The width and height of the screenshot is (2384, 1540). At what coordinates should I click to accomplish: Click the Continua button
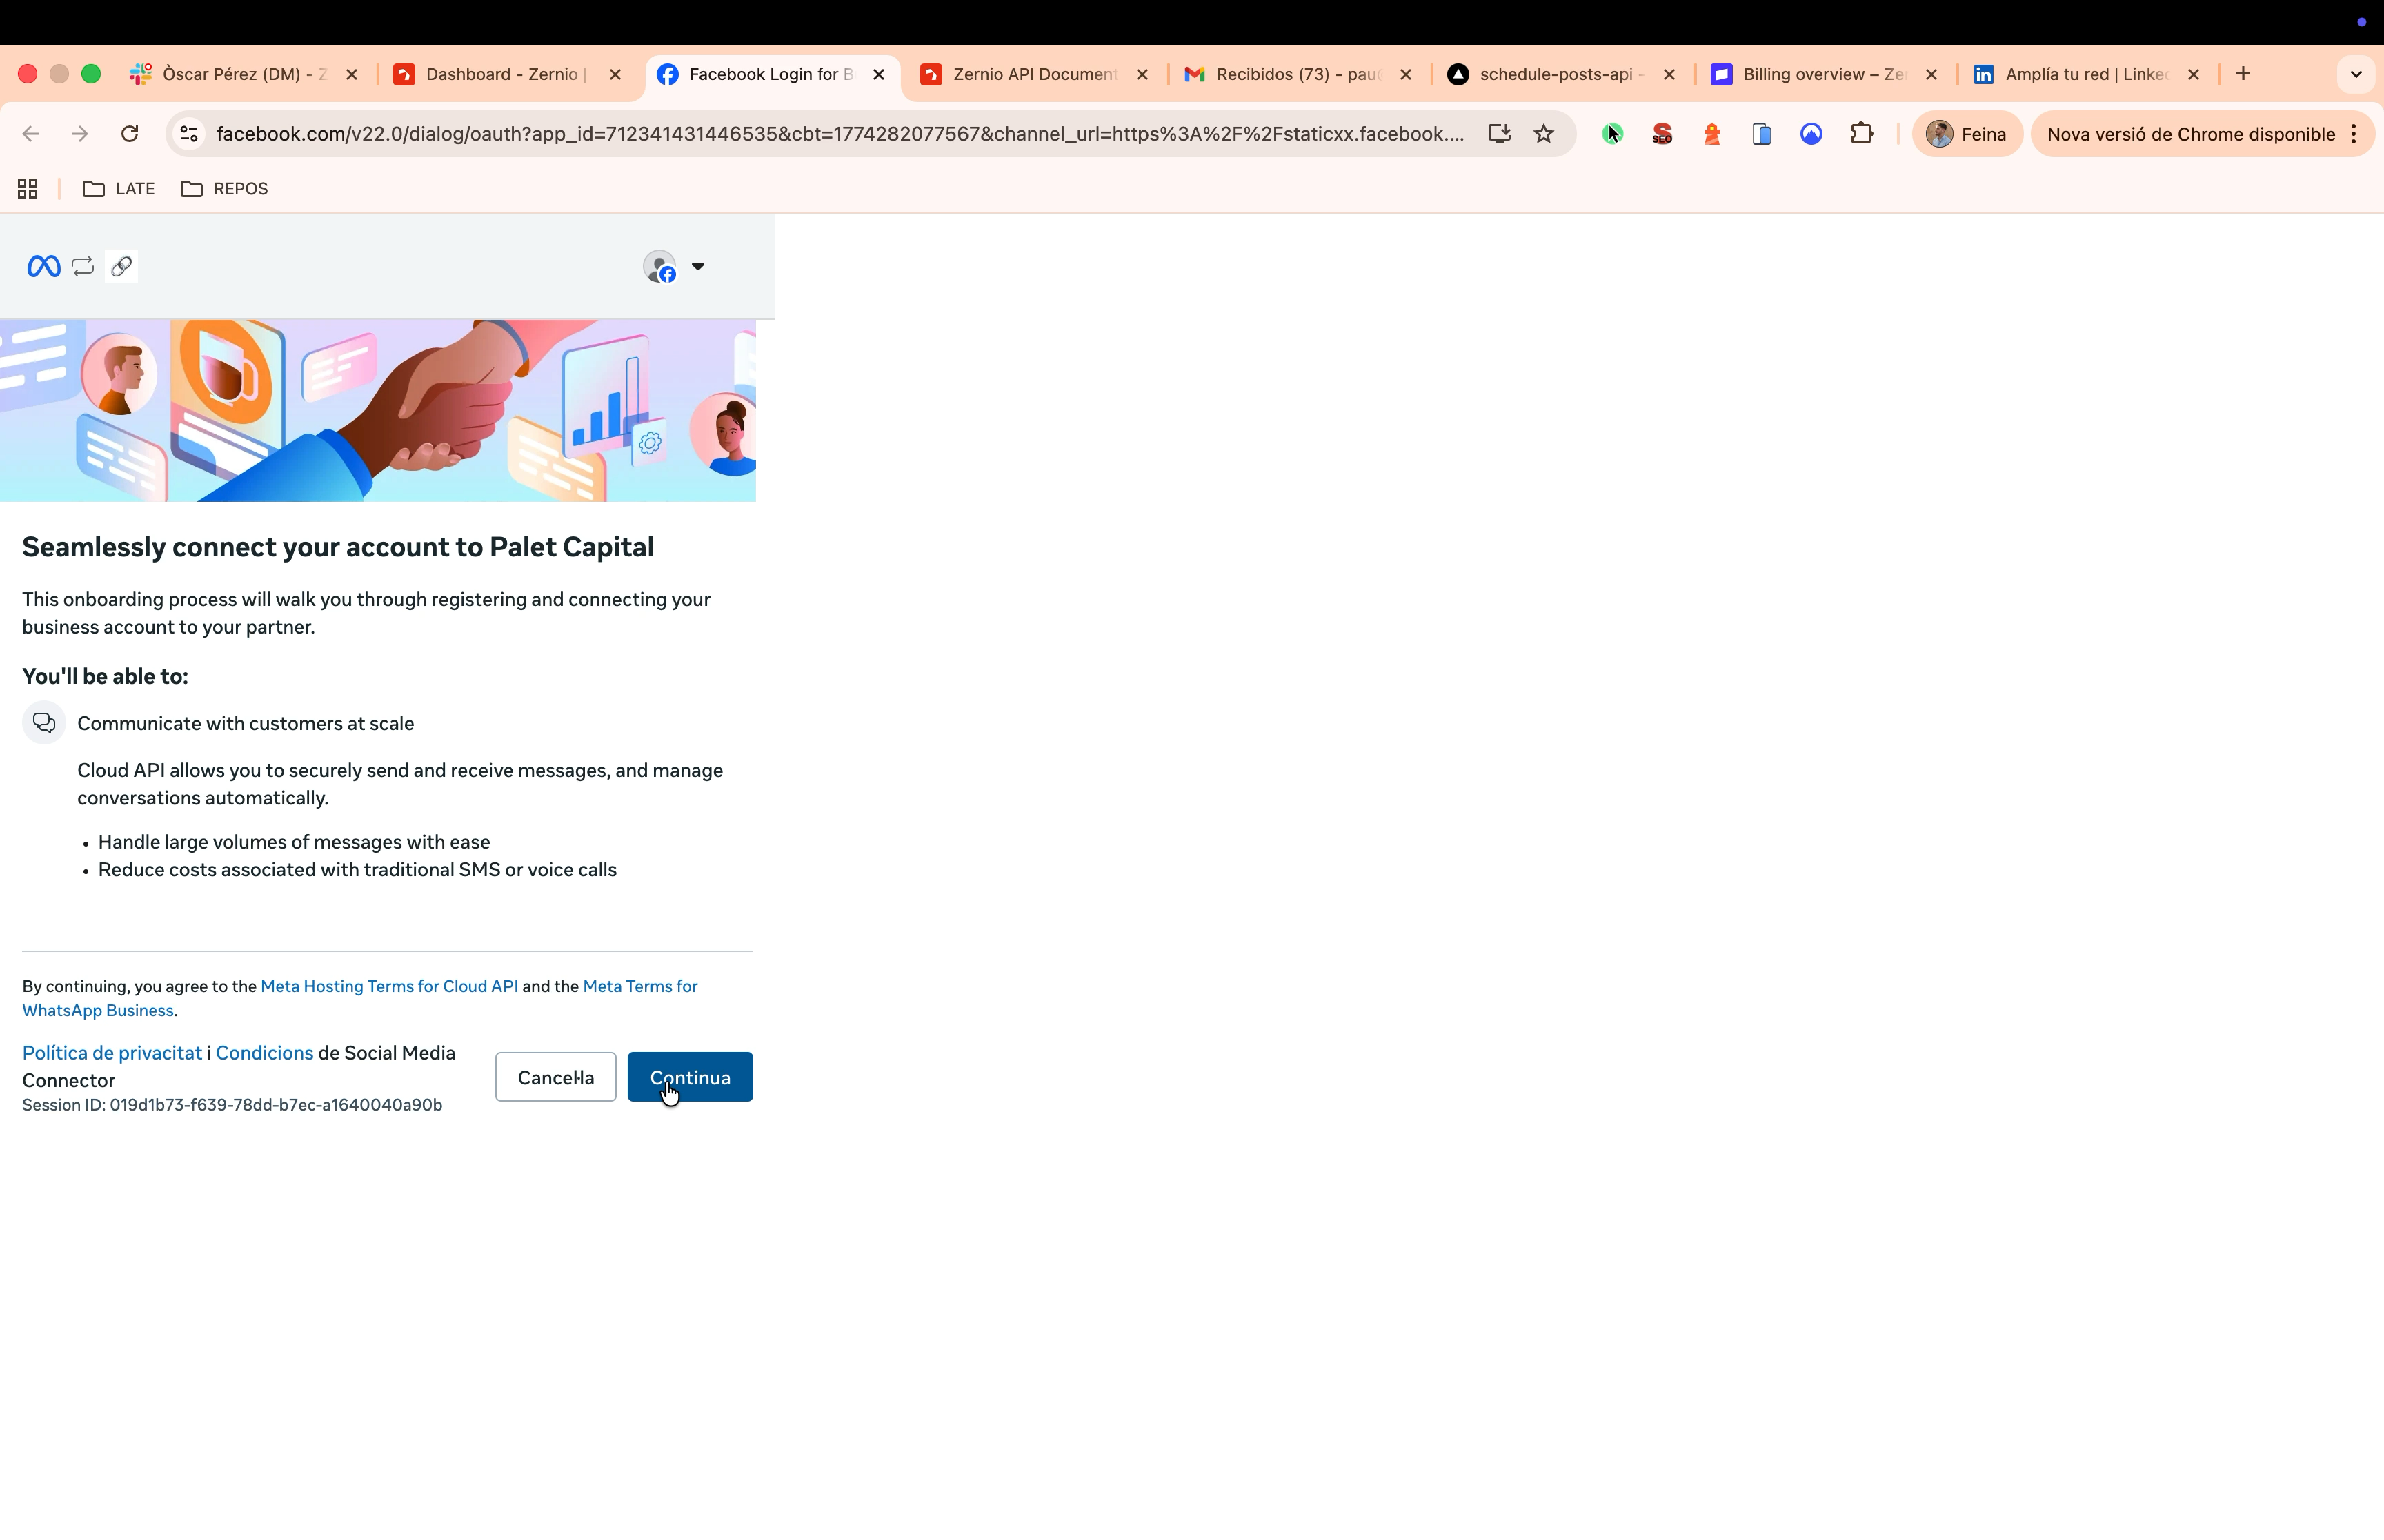coord(689,1077)
